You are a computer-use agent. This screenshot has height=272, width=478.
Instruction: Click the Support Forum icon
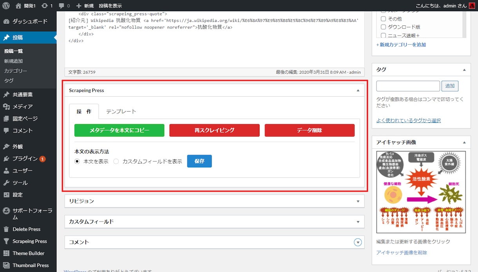(6, 211)
